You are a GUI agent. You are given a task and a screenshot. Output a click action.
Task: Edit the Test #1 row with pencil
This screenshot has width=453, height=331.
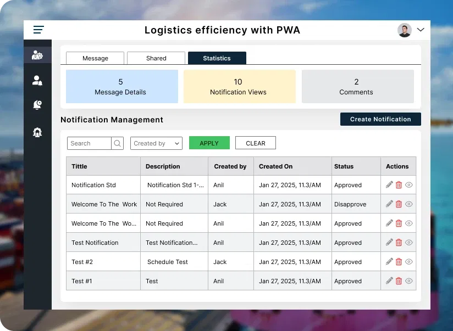pos(389,281)
